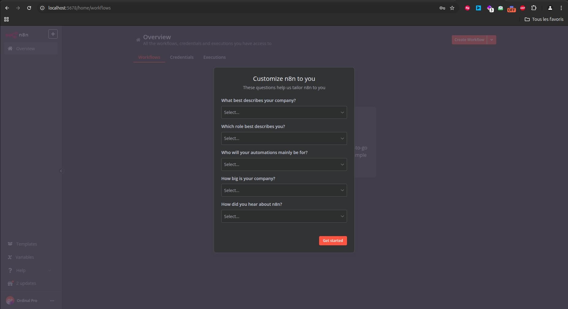Viewport: 568px width, 309px height.
Task: Bookmark the page with the star icon
Action: click(x=452, y=8)
